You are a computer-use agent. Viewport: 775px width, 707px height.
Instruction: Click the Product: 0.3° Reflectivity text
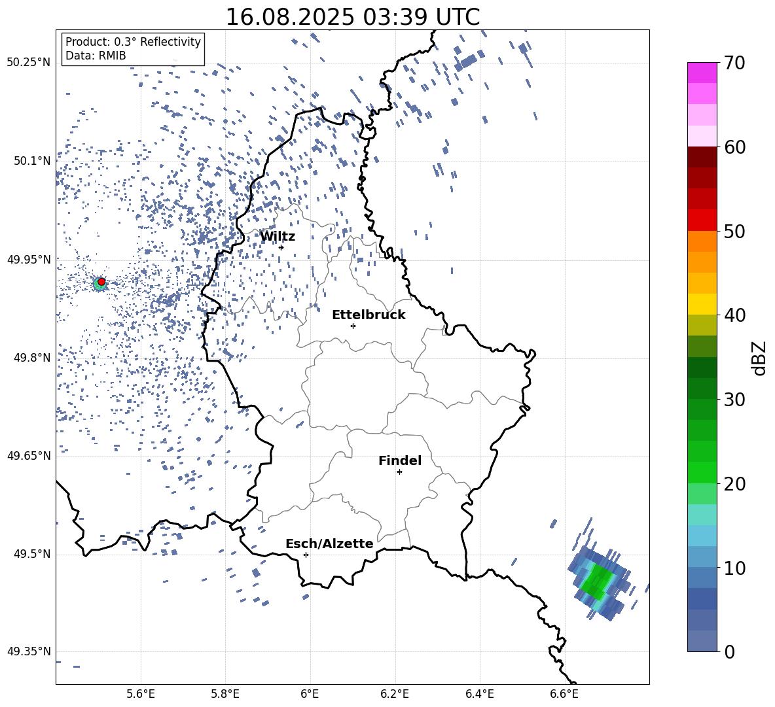tap(133, 42)
